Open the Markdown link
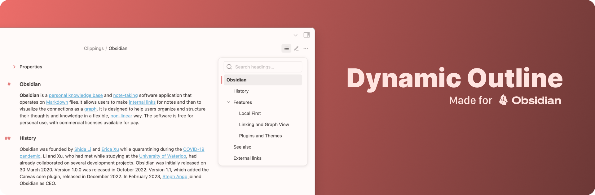Screen dimensions: 595x195 (x=57, y=102)
